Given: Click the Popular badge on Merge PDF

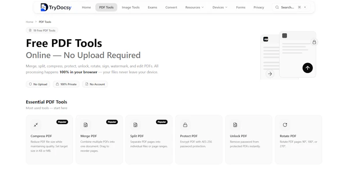Looking at the screenshot, I should pyautogui.click(x=112, y=122).
